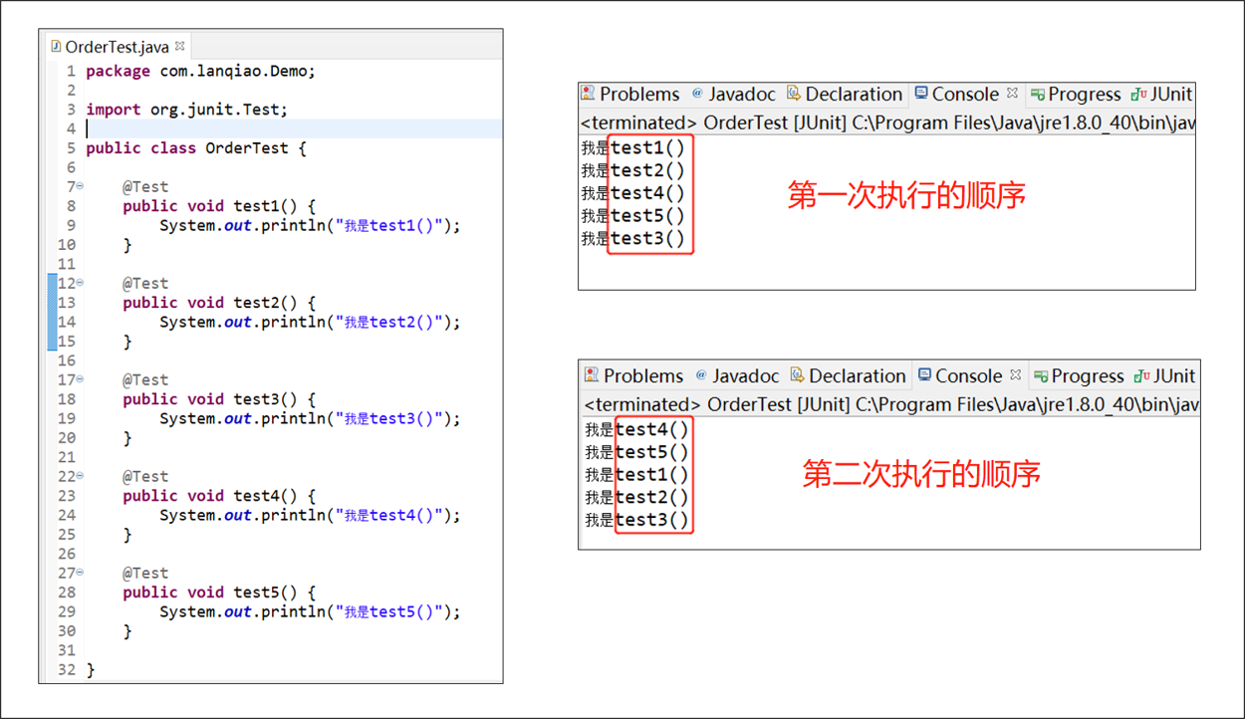This screenshot has width=1245, height=719.
Task: Click 我是test5() output in upper console
Action: 633,215
